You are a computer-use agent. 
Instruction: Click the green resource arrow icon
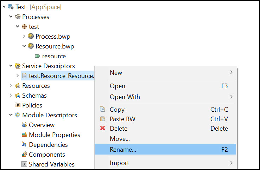38,56
